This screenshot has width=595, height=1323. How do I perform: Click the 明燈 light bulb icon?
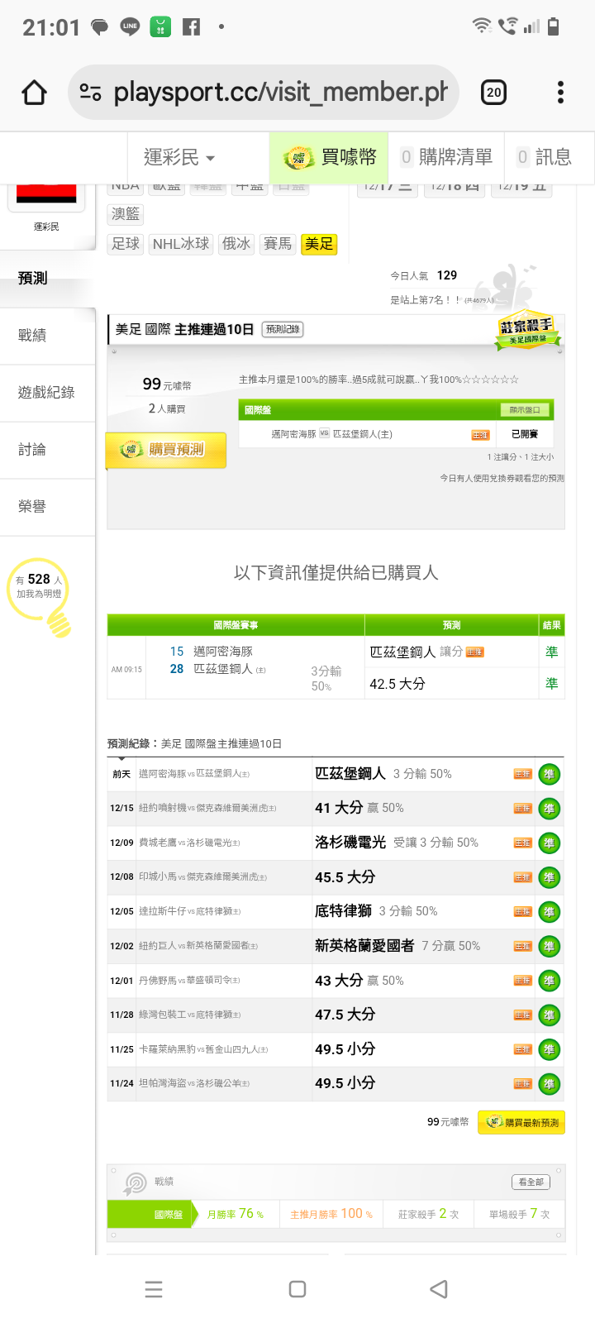(x=40, y=595)
